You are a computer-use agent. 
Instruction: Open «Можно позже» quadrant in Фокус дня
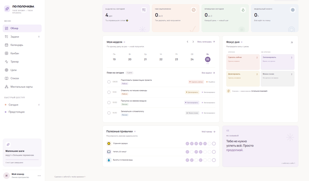278,79
